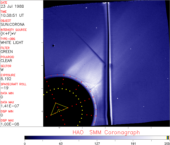Click the 63 label under the color bar

coord(61,144)
